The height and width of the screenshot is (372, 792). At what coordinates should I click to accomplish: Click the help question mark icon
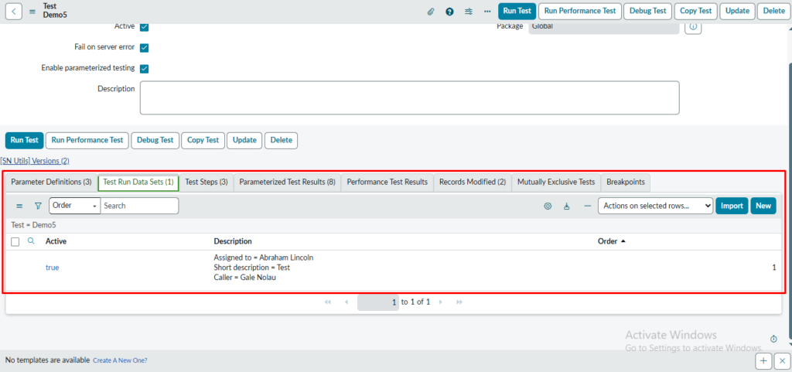pos(449,12)
